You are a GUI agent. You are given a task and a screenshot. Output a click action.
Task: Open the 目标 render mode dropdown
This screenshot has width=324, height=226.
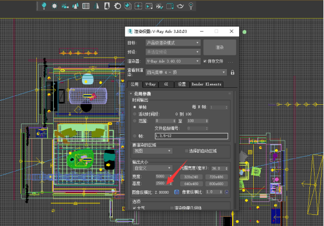tap(173, 43)
